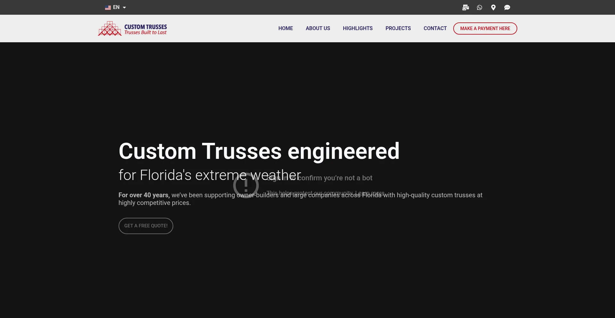
Task: Click the Learn more link
Action: (370, 193)
